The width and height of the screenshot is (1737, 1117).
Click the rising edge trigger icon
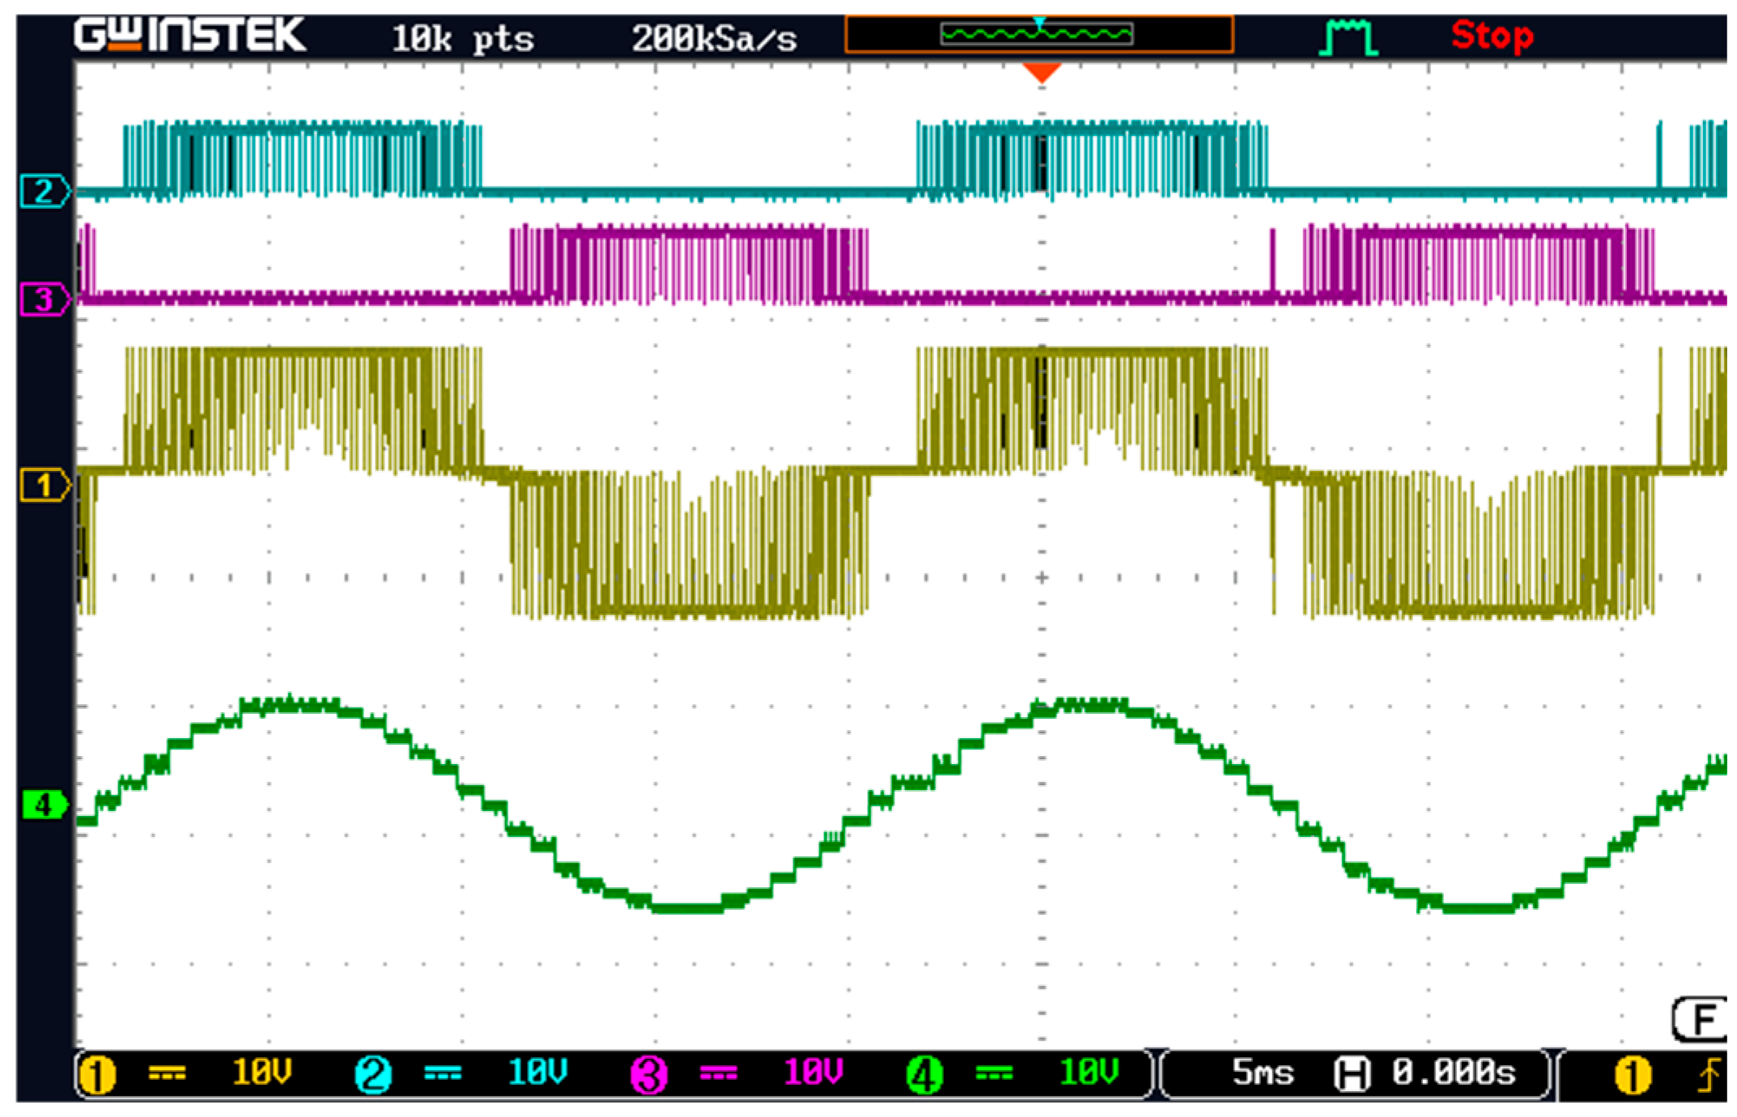1708,1076
